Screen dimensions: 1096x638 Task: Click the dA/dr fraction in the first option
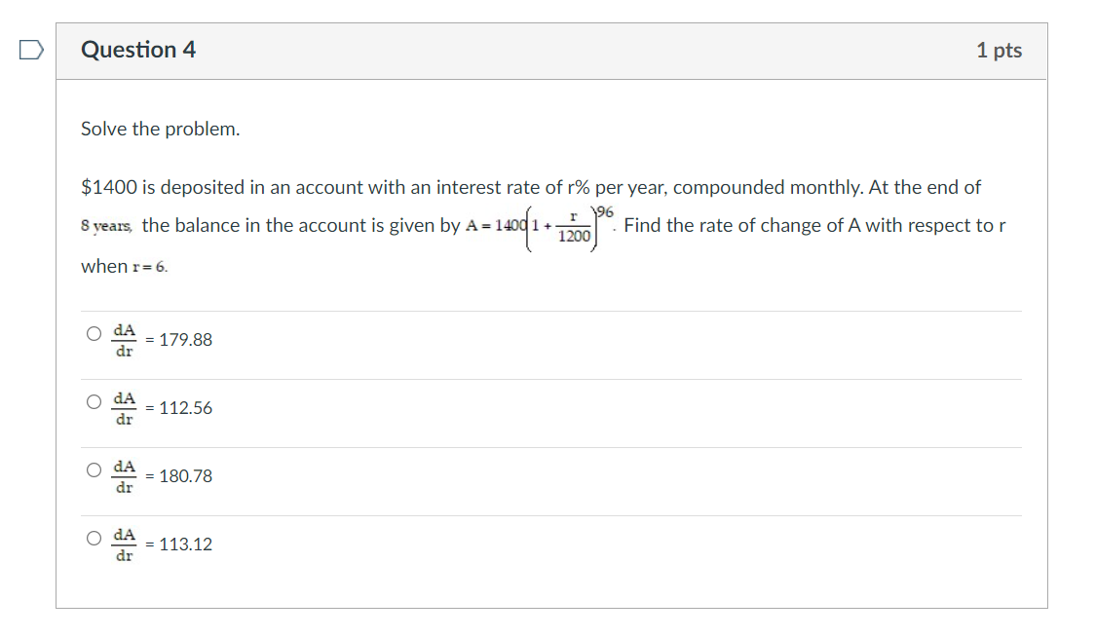pyautogui.click(x=123, y=341)
